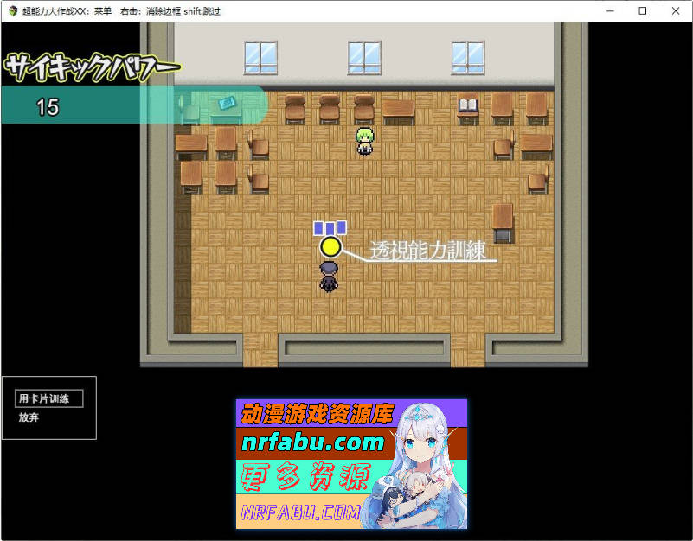Image resolution: width=693 pixels, height=541 pixels.
Task: Choose 放弃 to give up
Action: pos(29,418)
